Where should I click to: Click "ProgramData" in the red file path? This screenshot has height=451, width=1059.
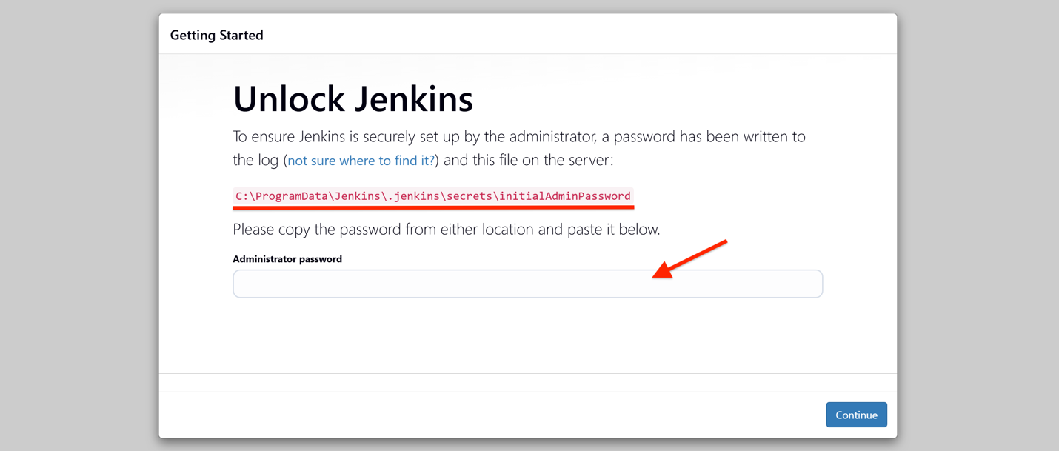pos(292,196)
